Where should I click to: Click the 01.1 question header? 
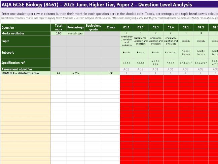pyautogui.click(x=126, y=27)
